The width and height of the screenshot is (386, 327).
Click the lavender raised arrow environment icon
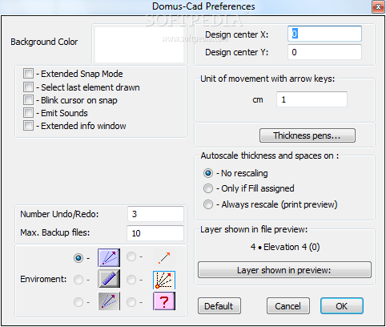click(109, 257)
